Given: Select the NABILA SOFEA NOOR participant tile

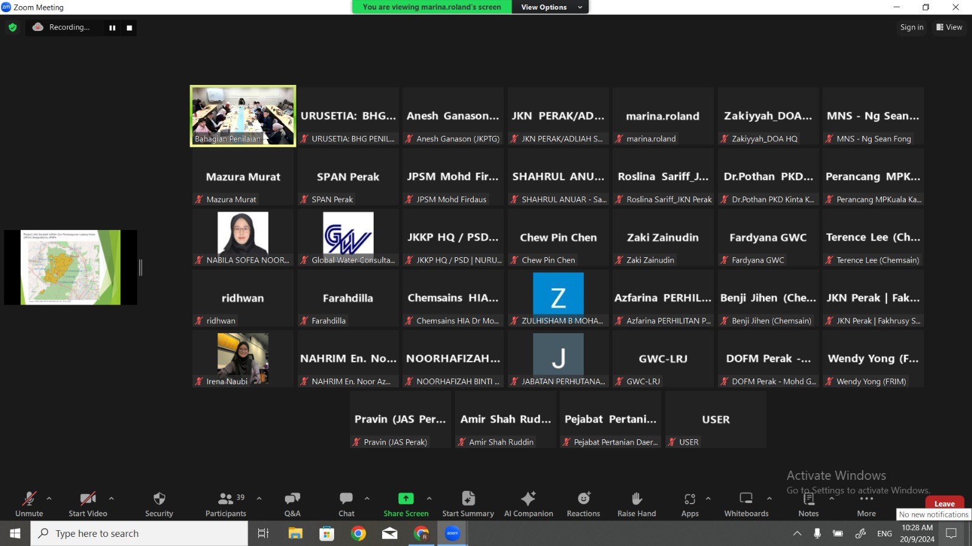Looking at the screenshot, I should (243, 237).
